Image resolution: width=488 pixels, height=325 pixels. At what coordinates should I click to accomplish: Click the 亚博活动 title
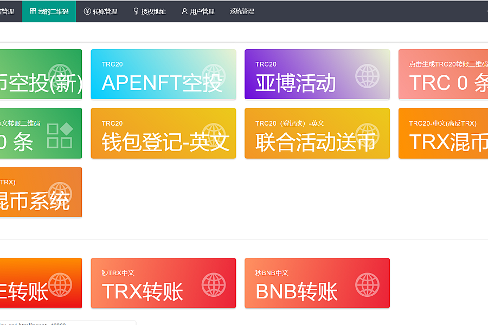pos(296,83)
